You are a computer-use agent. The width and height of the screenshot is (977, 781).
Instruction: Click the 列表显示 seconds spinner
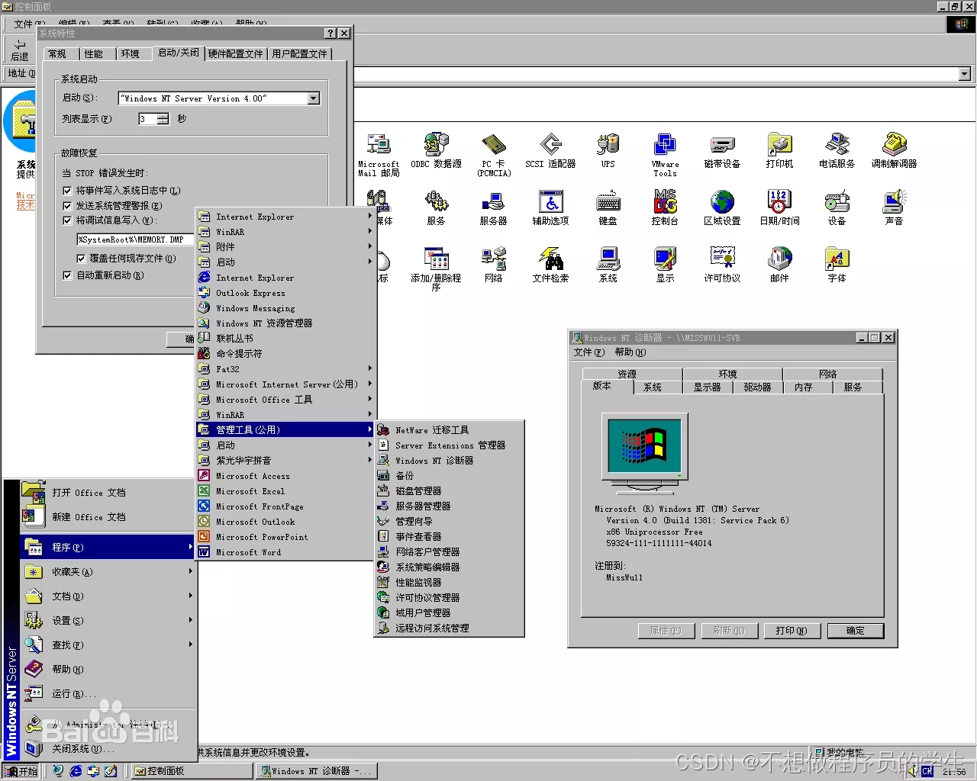pyautogui.click(x=163, y=119)
